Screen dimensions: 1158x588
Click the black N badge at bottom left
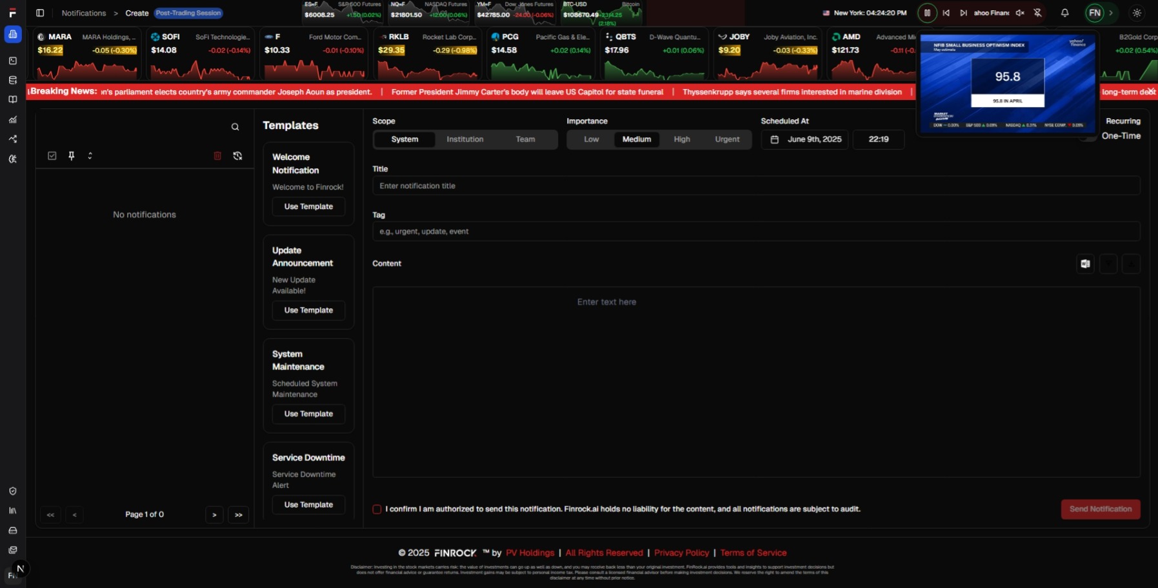point(20,569)
